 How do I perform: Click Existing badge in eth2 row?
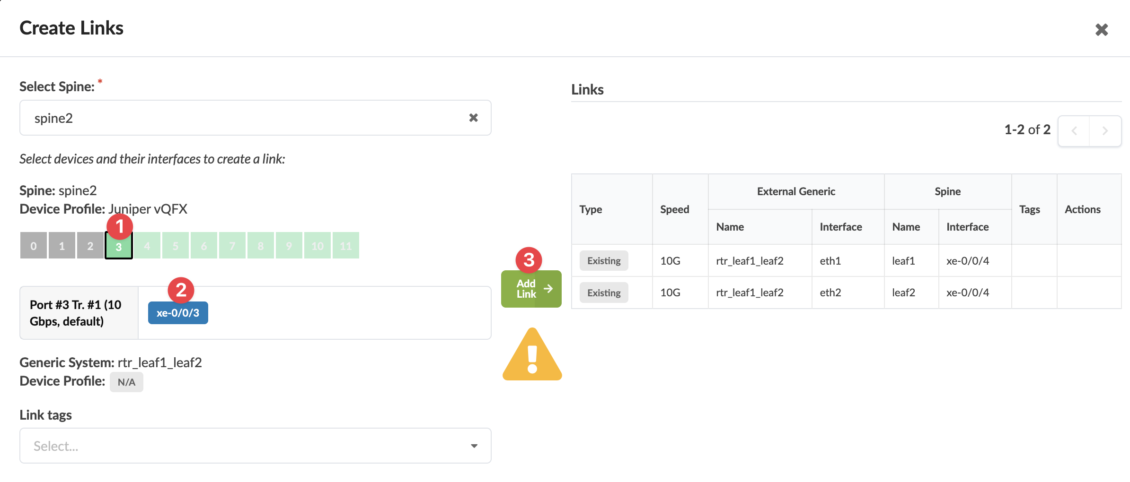(604, 293)
